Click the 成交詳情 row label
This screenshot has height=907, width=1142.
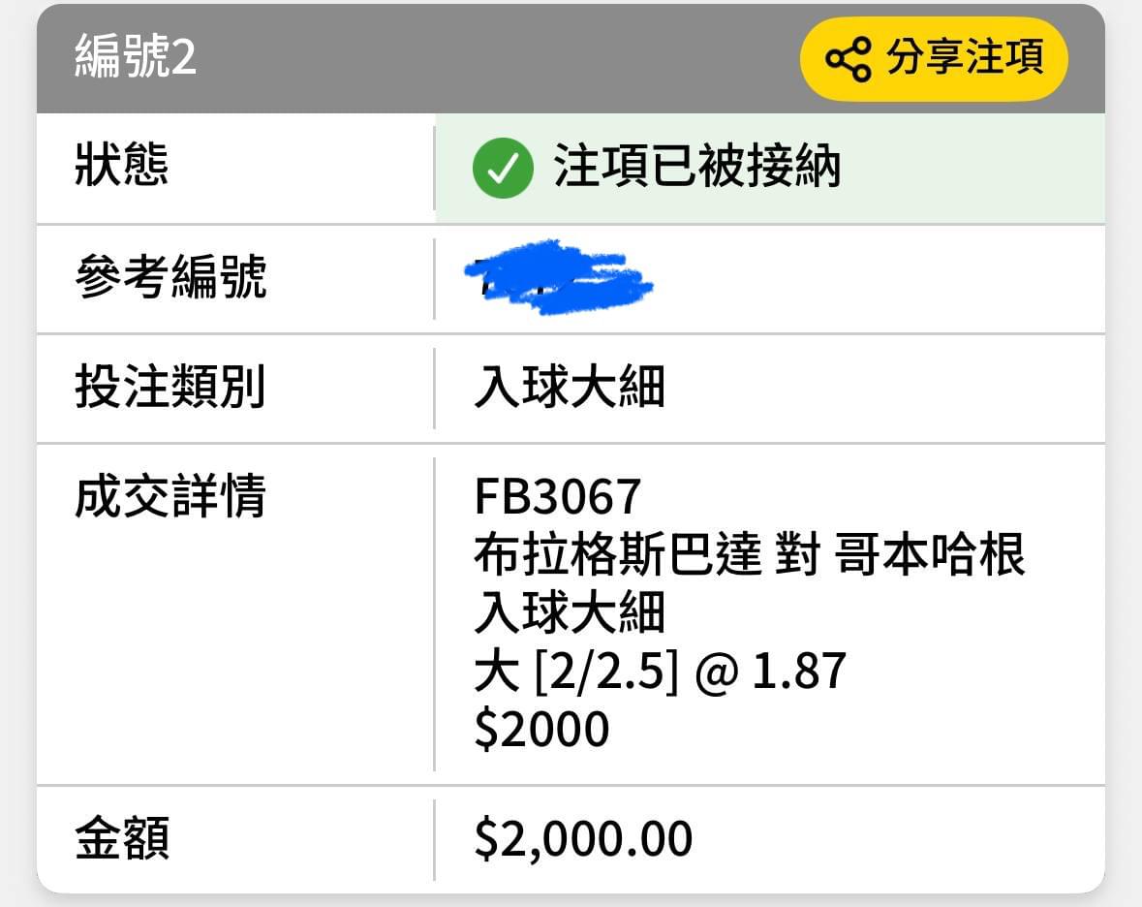[x=170, y=496]
